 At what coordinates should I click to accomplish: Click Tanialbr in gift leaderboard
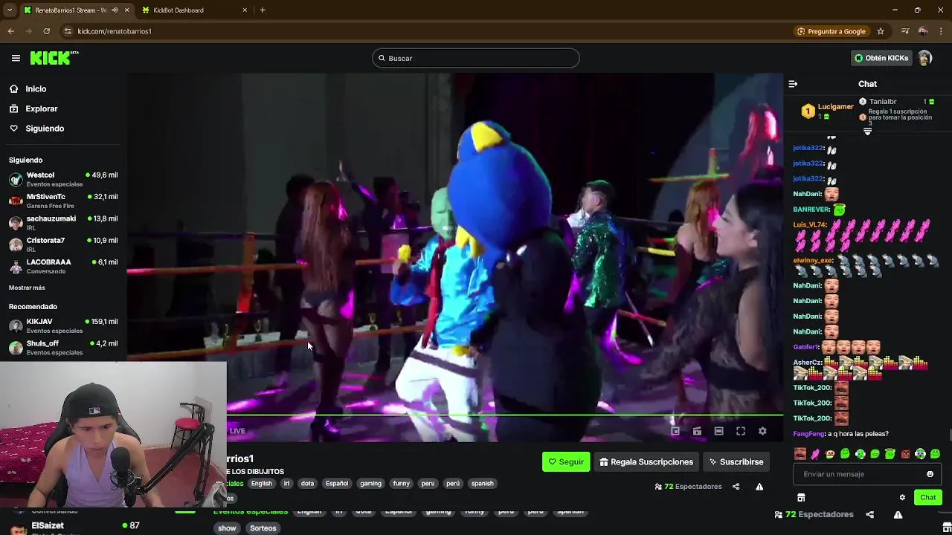pyautogui.click(x=883, y=102)
